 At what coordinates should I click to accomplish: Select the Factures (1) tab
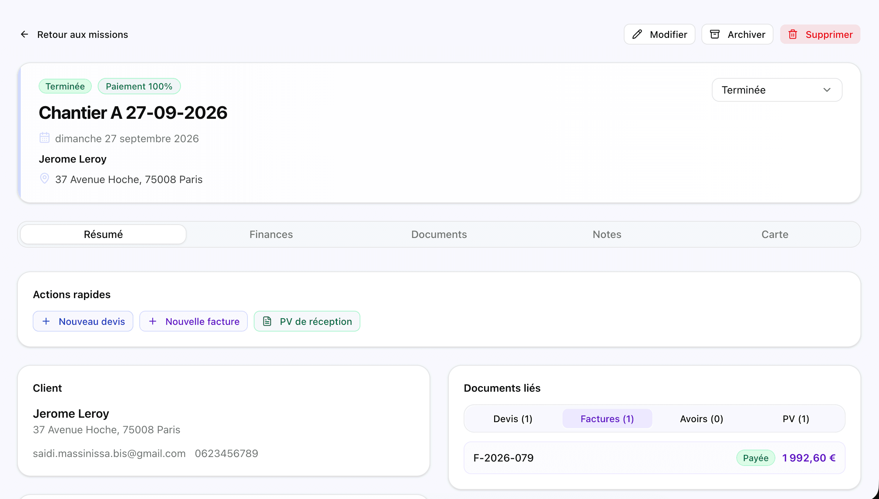(607, 419)
